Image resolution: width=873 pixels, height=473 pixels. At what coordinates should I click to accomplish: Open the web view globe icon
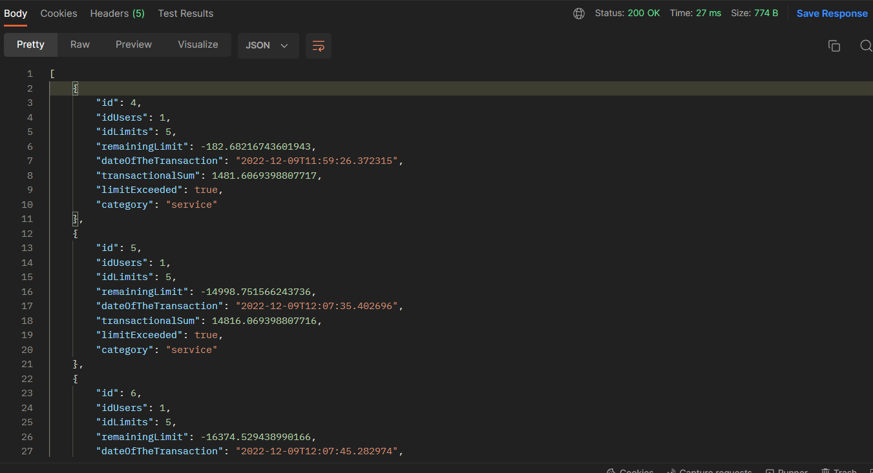[578, 13]
